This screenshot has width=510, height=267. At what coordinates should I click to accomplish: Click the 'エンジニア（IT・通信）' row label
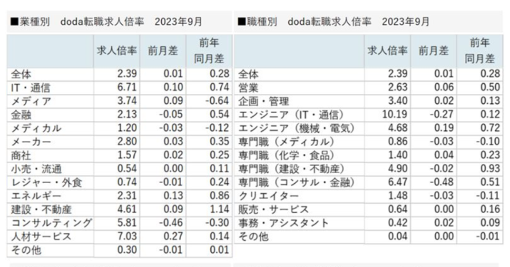click(x=291, y=115)
